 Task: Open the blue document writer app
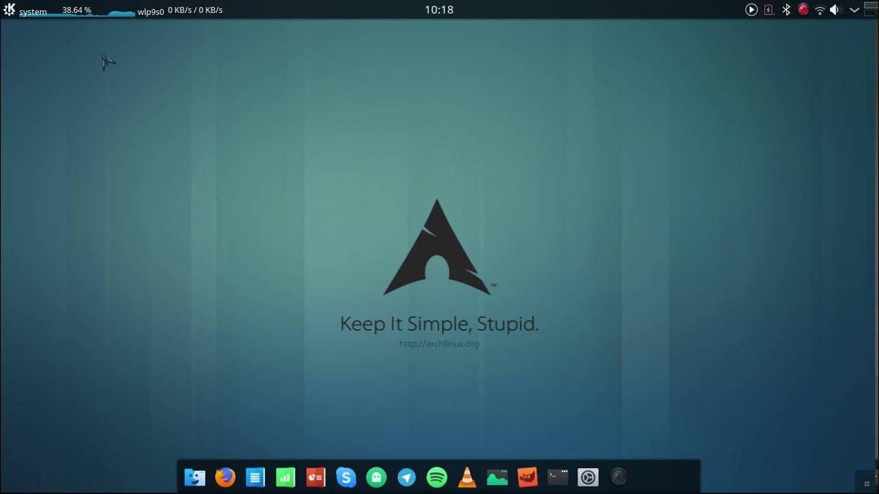(255, 477)
